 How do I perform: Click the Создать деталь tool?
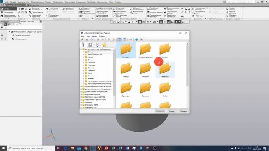click(36, 12)
